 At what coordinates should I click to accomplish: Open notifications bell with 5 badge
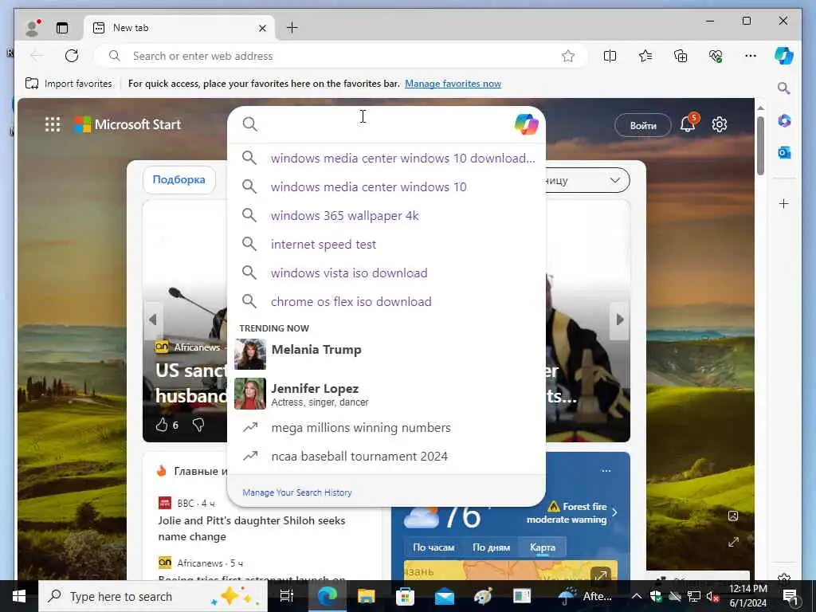point(688,124)
